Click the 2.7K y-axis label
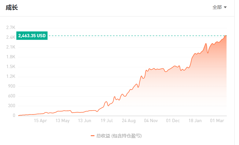239x145 pixels. click(11, 27)
